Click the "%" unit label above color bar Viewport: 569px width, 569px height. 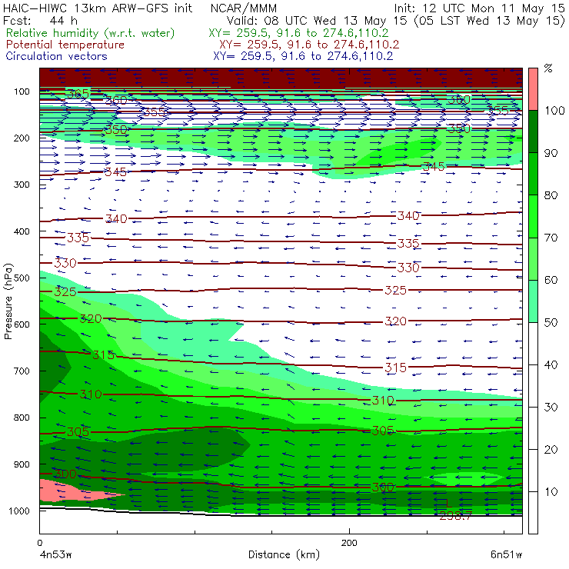548,68
